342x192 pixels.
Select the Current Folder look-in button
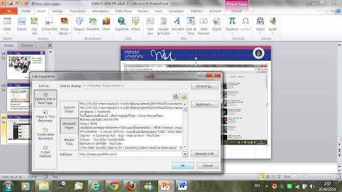pyautogui.click(x=69, y=109)
